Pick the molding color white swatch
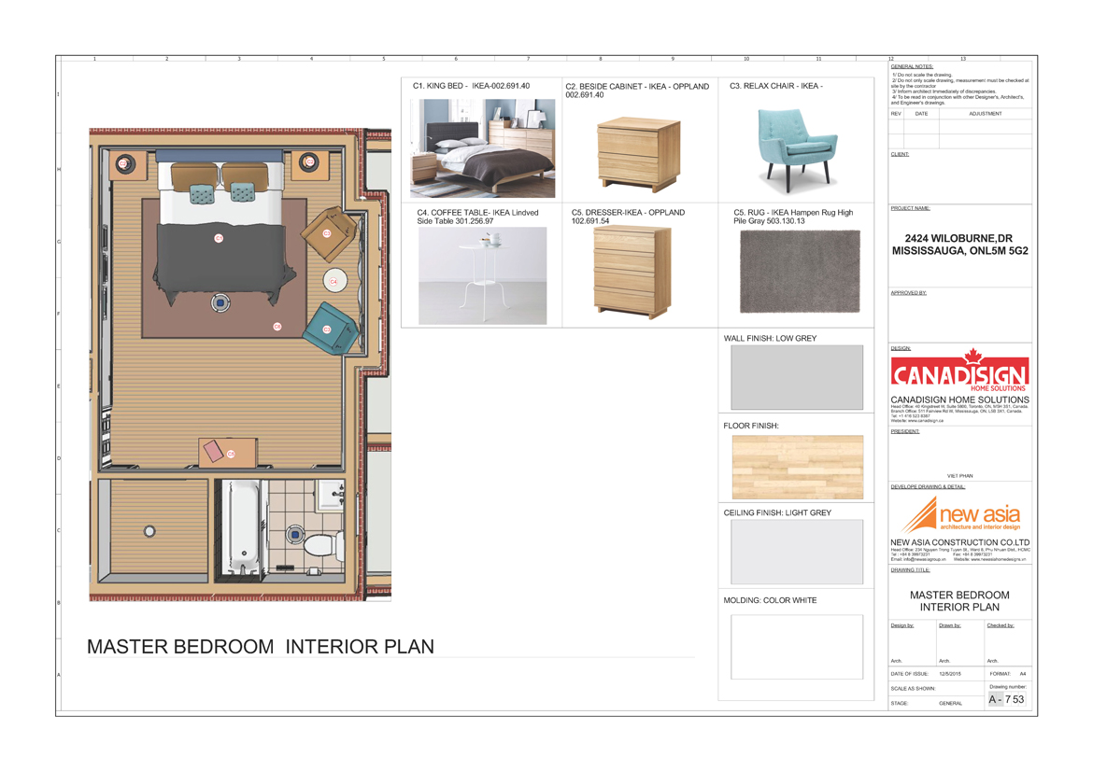Viewport: 1093px width, 771px height. tap(796, 647)
